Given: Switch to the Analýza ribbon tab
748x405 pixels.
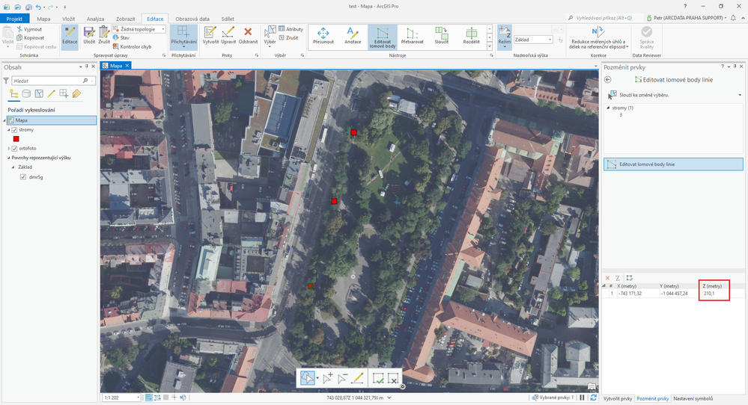Looking at the screenshot, I should pyautogui.click(x=95, y=18).
